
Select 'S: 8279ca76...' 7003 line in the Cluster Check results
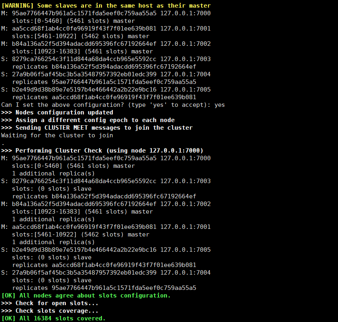(106, 181)
